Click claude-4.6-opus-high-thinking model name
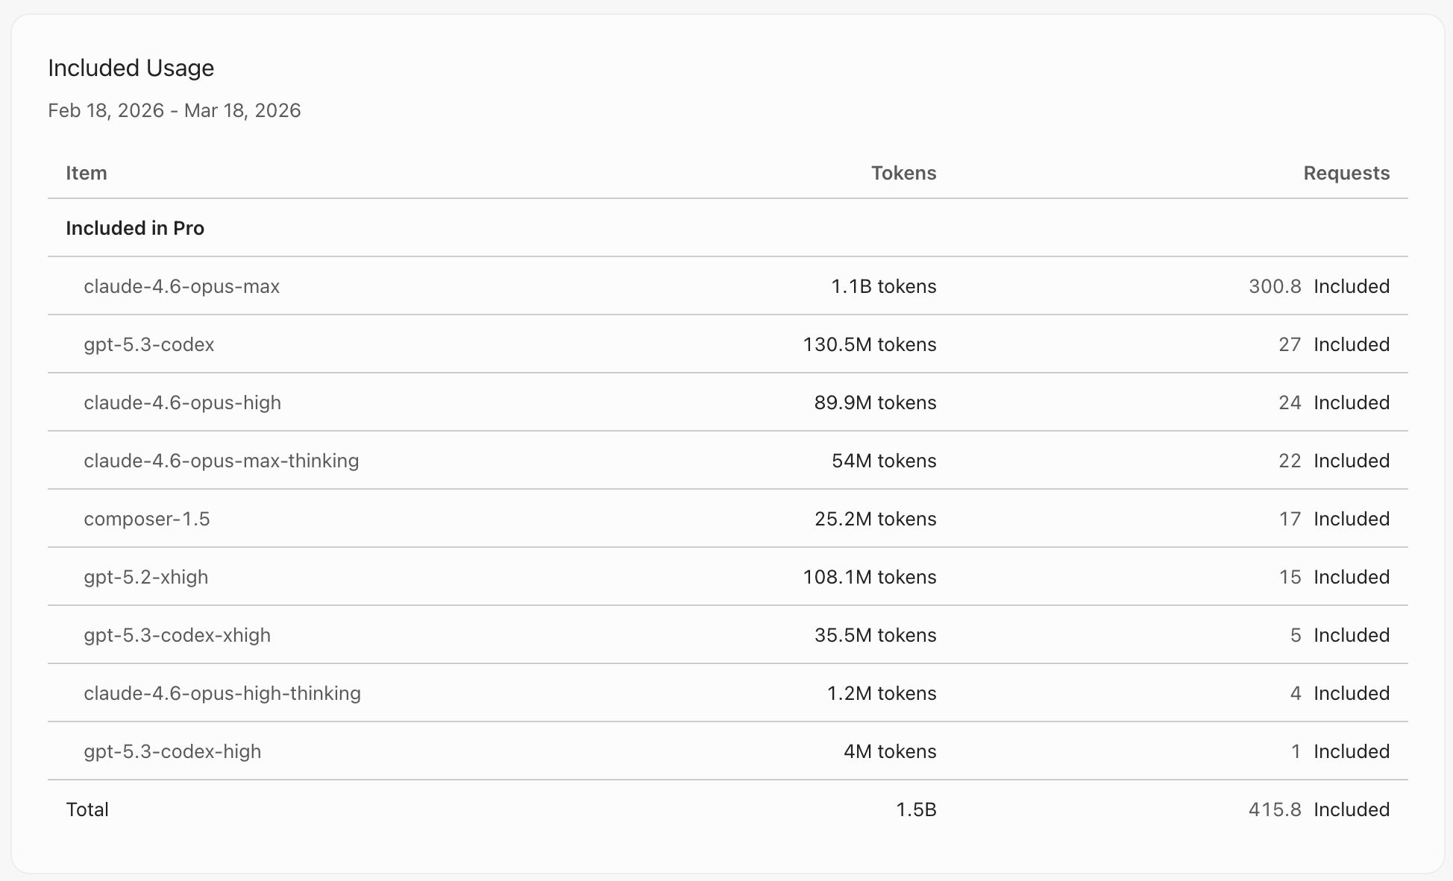 (222, 693)
